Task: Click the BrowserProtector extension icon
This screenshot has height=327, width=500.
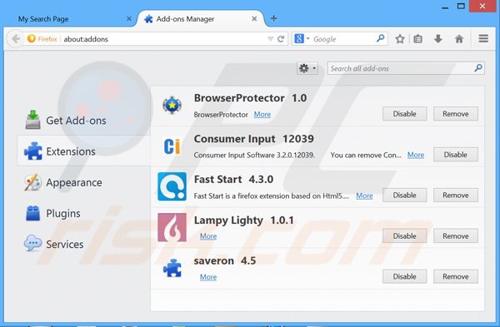Action: point(172,106)
